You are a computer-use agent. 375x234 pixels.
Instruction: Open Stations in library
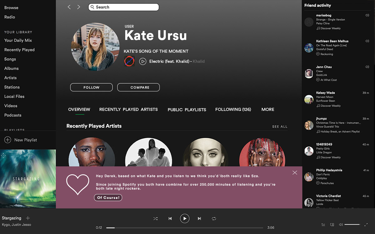[12, 87]
